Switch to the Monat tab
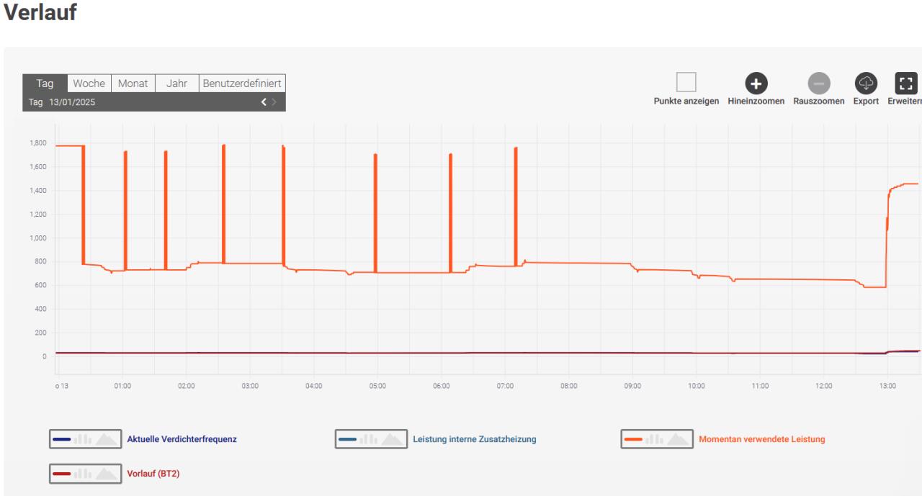 pyautogui.click(x=133, y=84)
